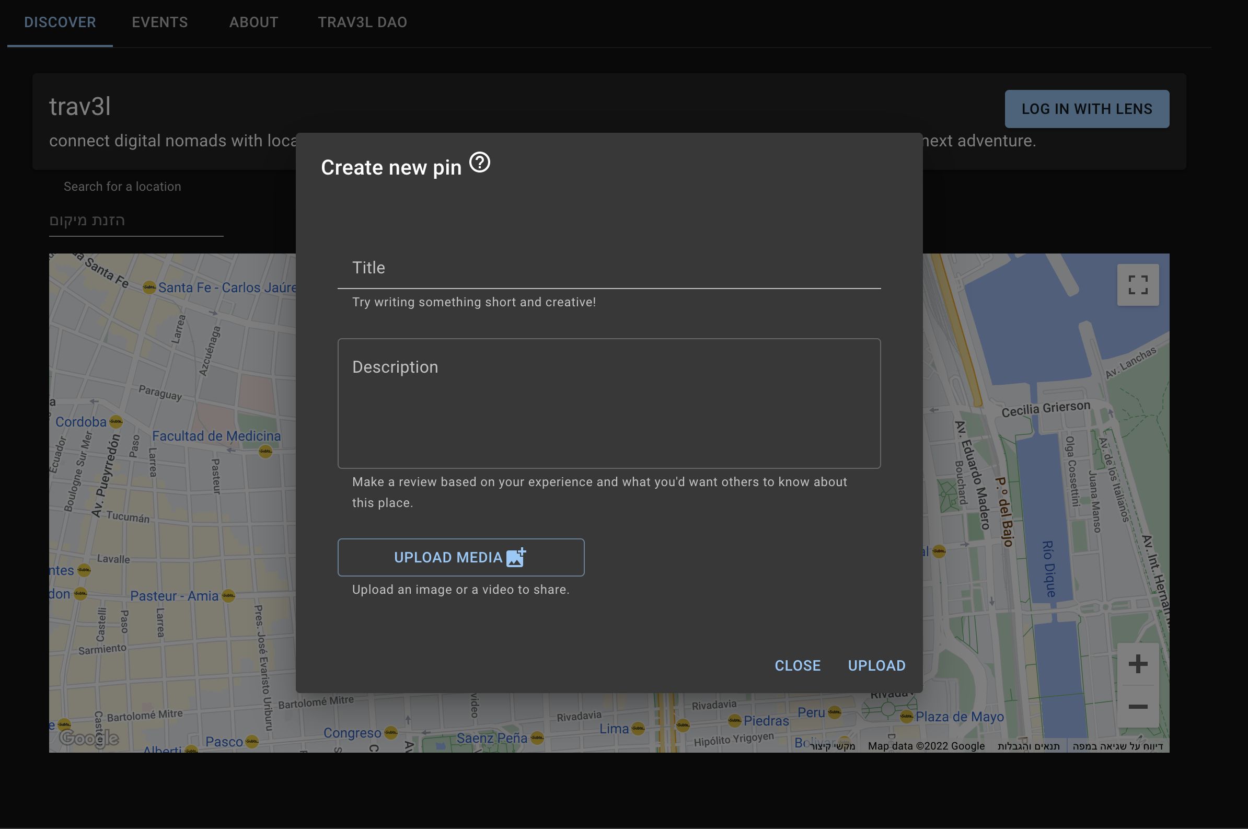Zoom in on the map

point(1138,664)
